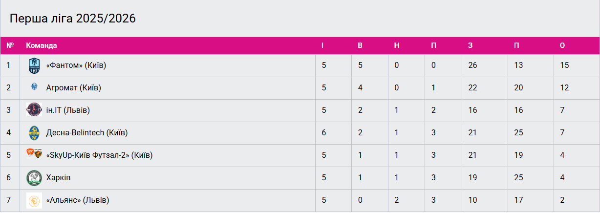Open Десна-Belintech (Київ) team name
Screen dimensions: 600x213
pyautogui.click(x=86, y=133)
